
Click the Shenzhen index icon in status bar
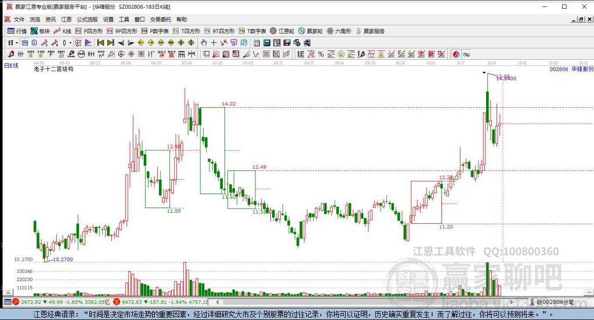click(x=117, y=302)
